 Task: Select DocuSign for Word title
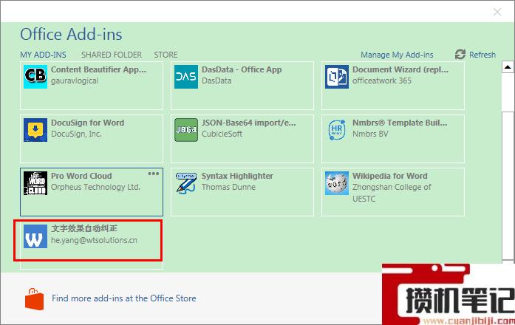pos(88,123)
